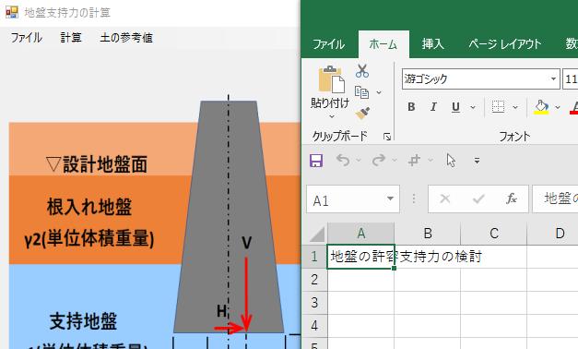Toggle Bold formatting
The height and width of the screenshot is (349, 578).
pyautogui.click(x=411, y=107)
